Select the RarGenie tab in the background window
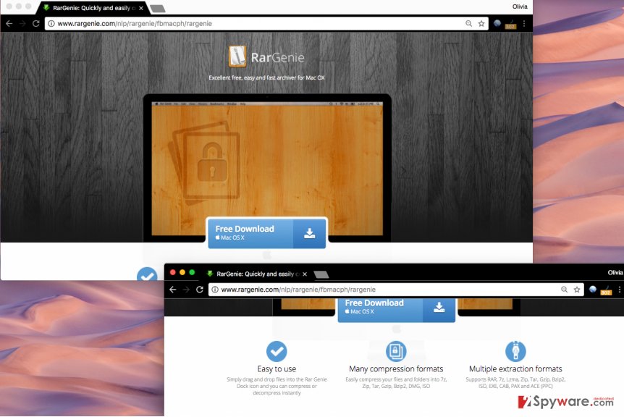 pyautogui.click(x=93, y=8)
